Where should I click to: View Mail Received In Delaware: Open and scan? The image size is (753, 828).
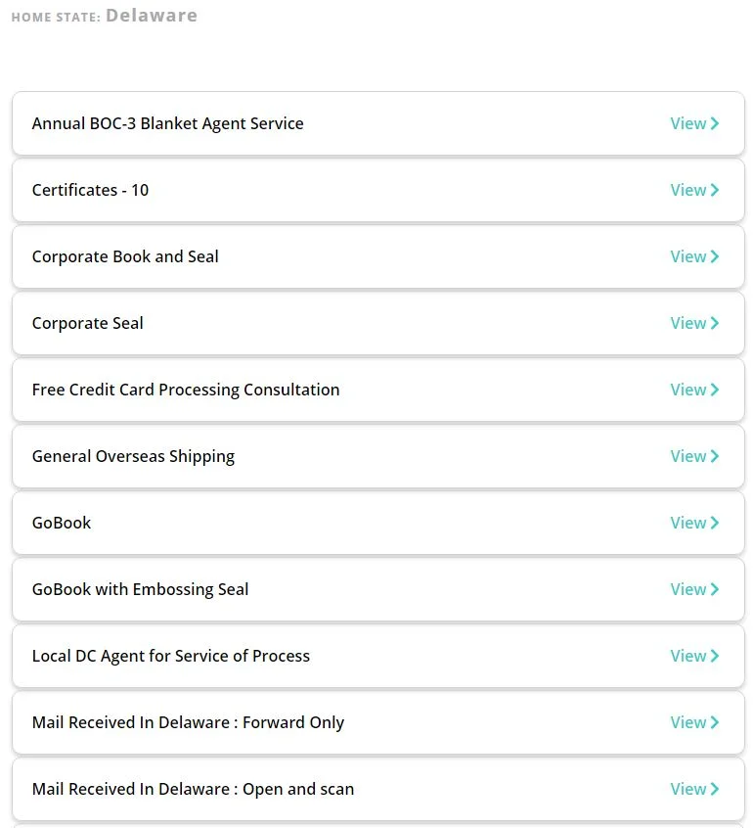[x=688, y=789]
